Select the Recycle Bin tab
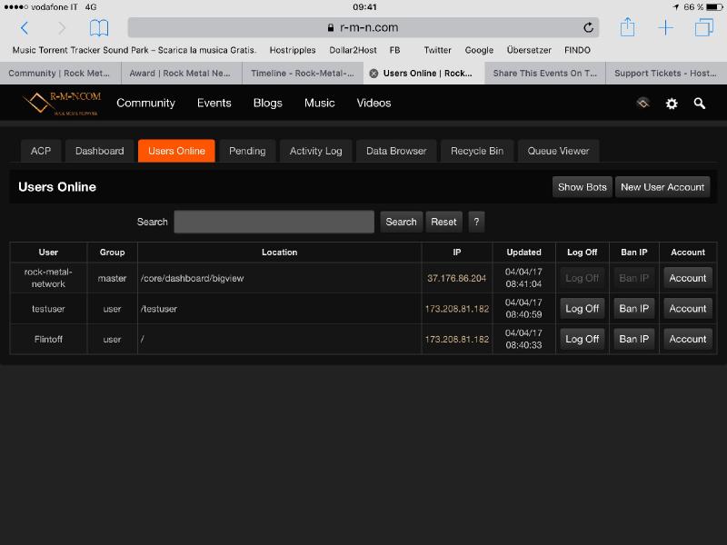This screenshot has width=727, height=545. (477, 151)
